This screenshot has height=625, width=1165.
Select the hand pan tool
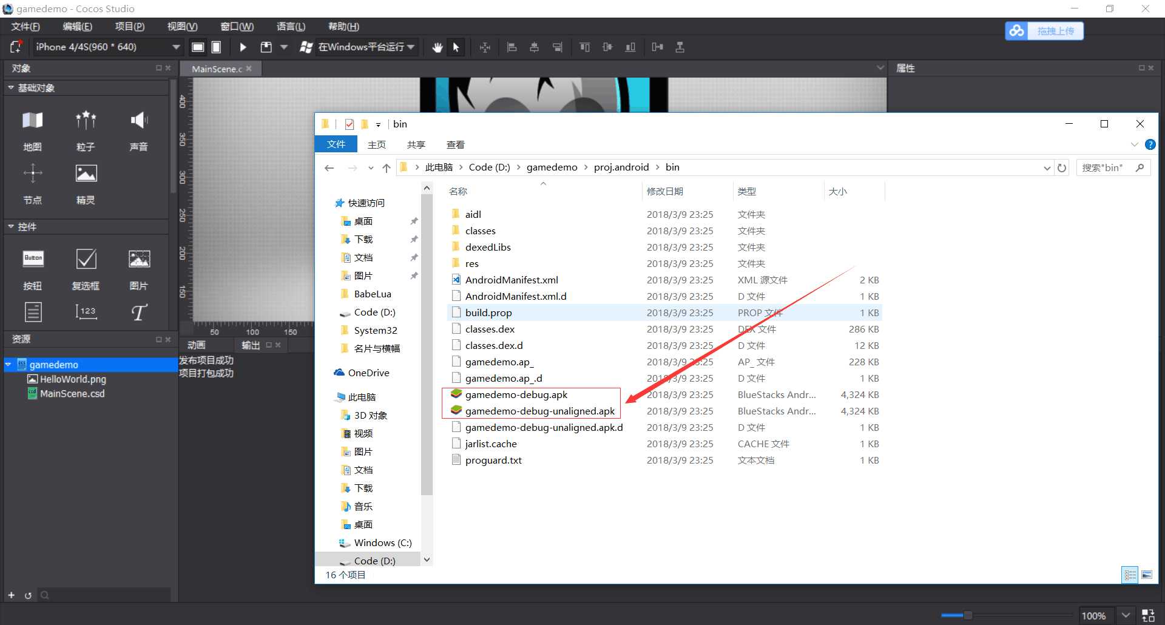pyautogui.click(x=437, y=47)
